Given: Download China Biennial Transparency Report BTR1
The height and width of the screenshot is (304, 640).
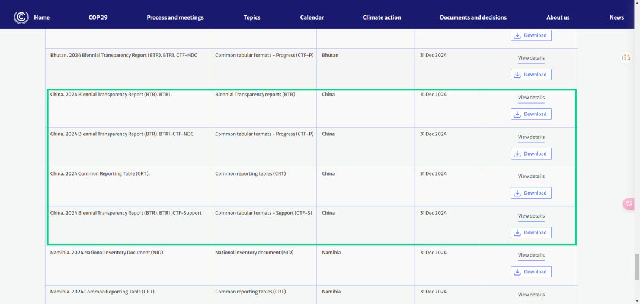Looking at the screenshot, I should 531,114.
